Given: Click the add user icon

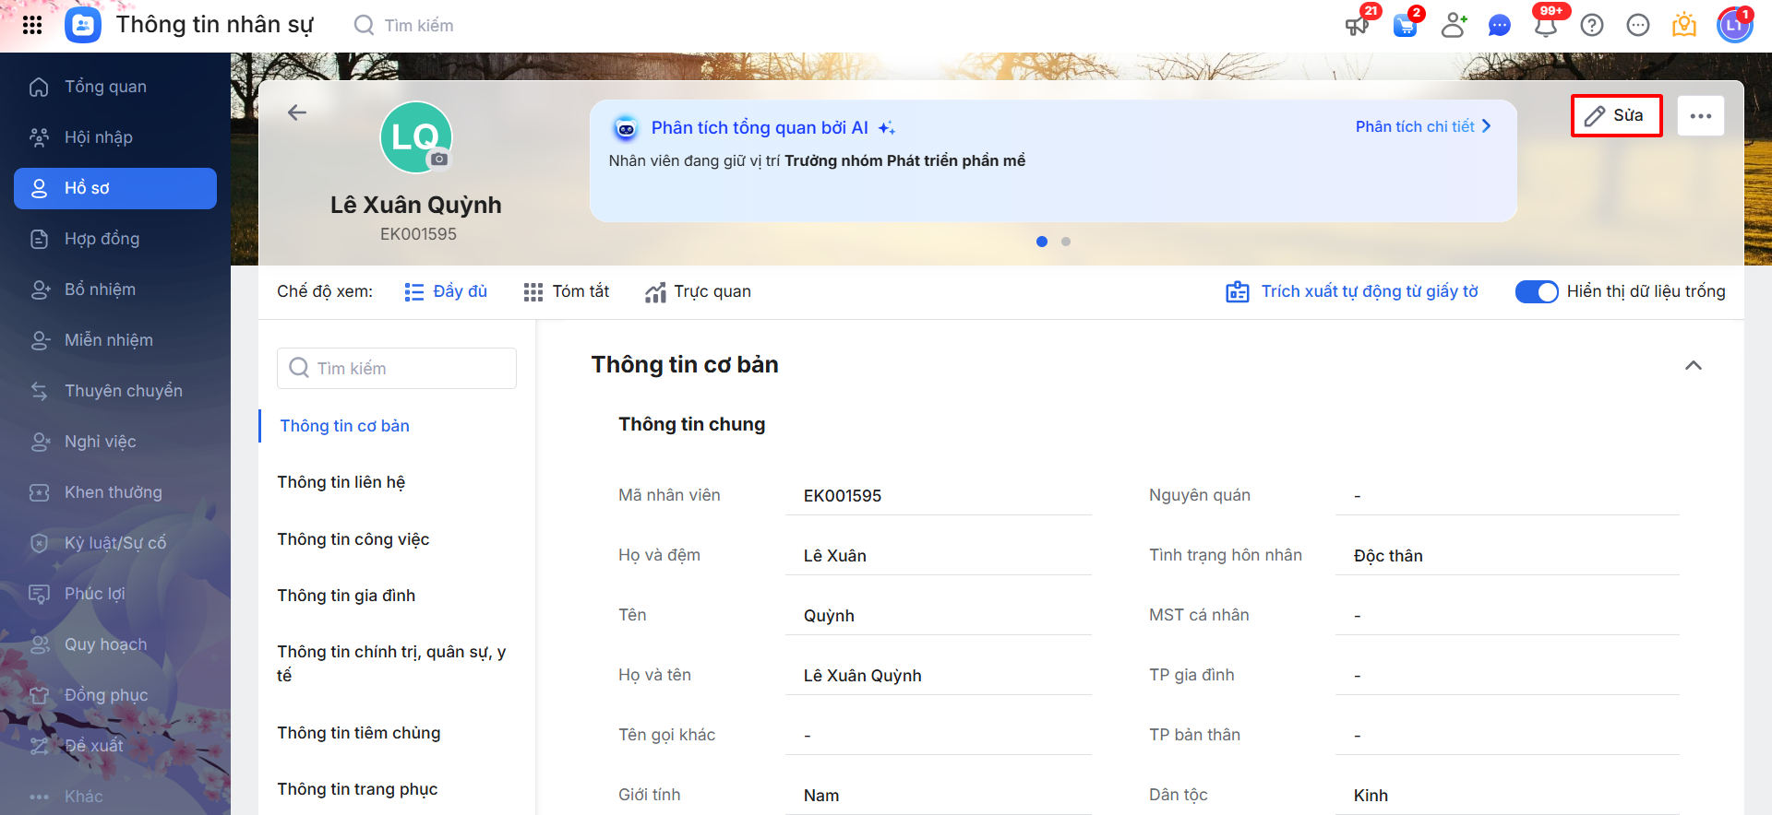Looking at the screenshot, I should [1454, 25].
